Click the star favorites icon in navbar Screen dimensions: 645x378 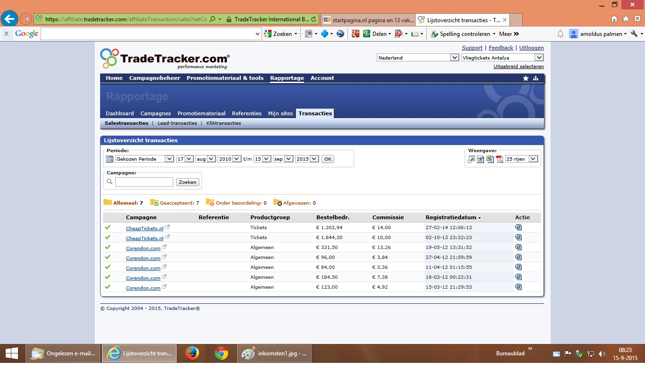point(526,78)
